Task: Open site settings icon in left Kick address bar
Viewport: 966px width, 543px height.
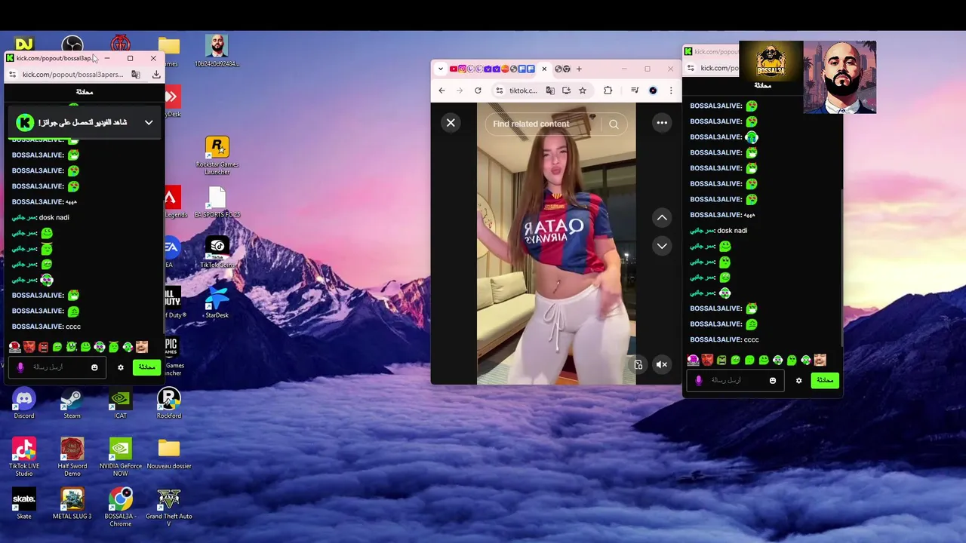Action: pos(12,75)
